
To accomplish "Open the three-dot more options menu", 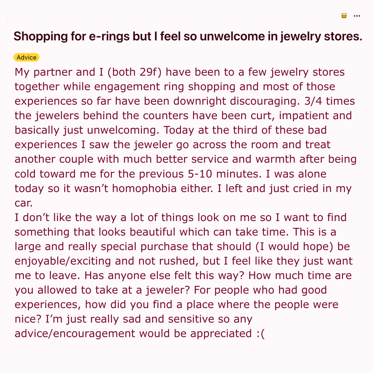I will tap(357, 16).
